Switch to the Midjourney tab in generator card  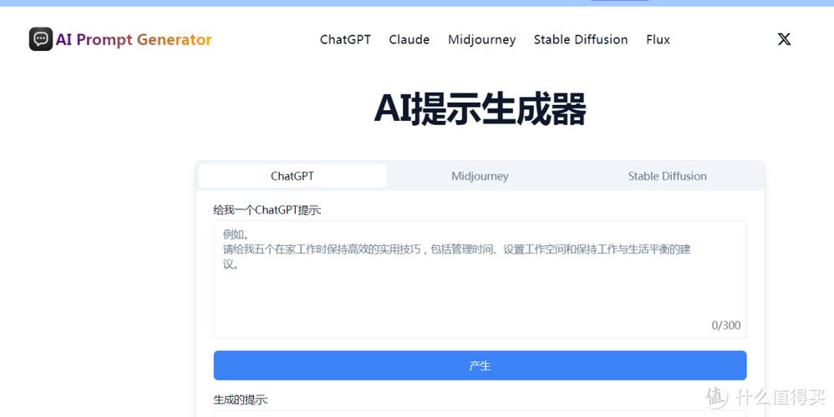click(480, 176)
